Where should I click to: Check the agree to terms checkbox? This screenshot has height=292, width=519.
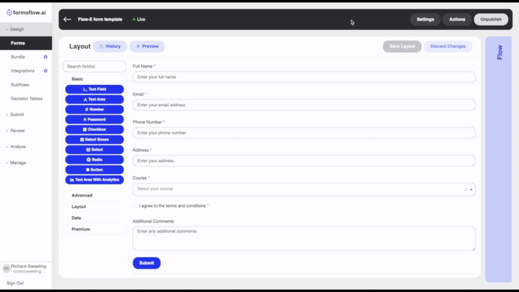tap(135, 206)
